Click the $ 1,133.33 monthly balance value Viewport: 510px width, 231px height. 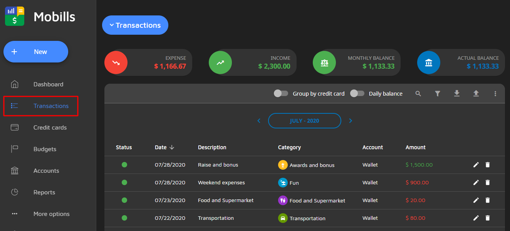(379, 66)
